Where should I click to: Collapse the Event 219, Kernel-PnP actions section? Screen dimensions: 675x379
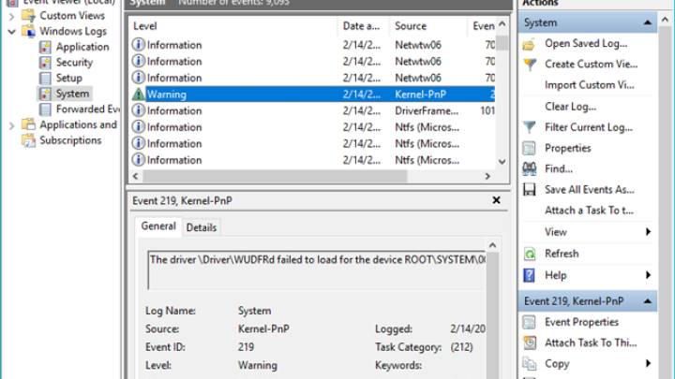tap(648, 301)
